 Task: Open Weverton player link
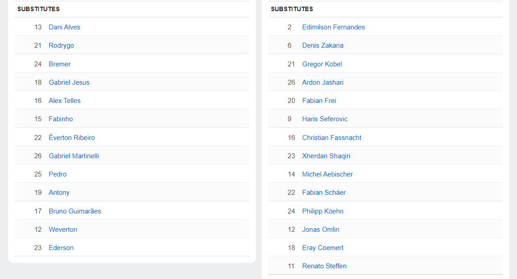[x=63, y=230]
